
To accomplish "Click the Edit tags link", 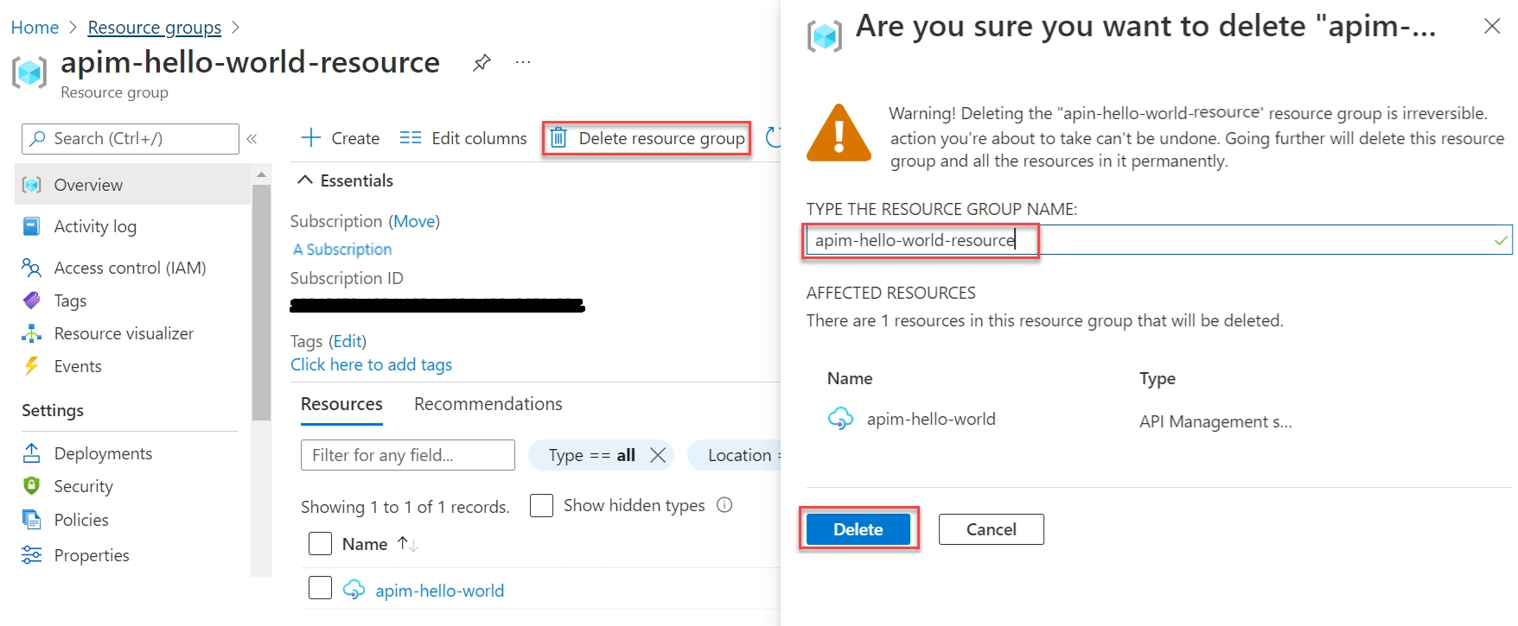I will 348,341.
